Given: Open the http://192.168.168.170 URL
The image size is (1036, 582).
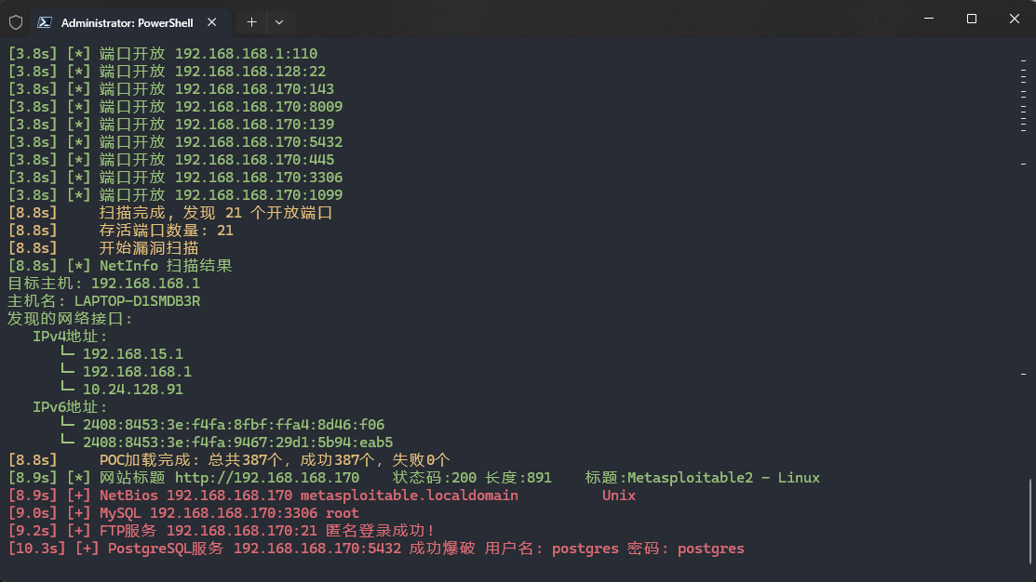Looking at the screenshot, I should click(x=267, y=478).
